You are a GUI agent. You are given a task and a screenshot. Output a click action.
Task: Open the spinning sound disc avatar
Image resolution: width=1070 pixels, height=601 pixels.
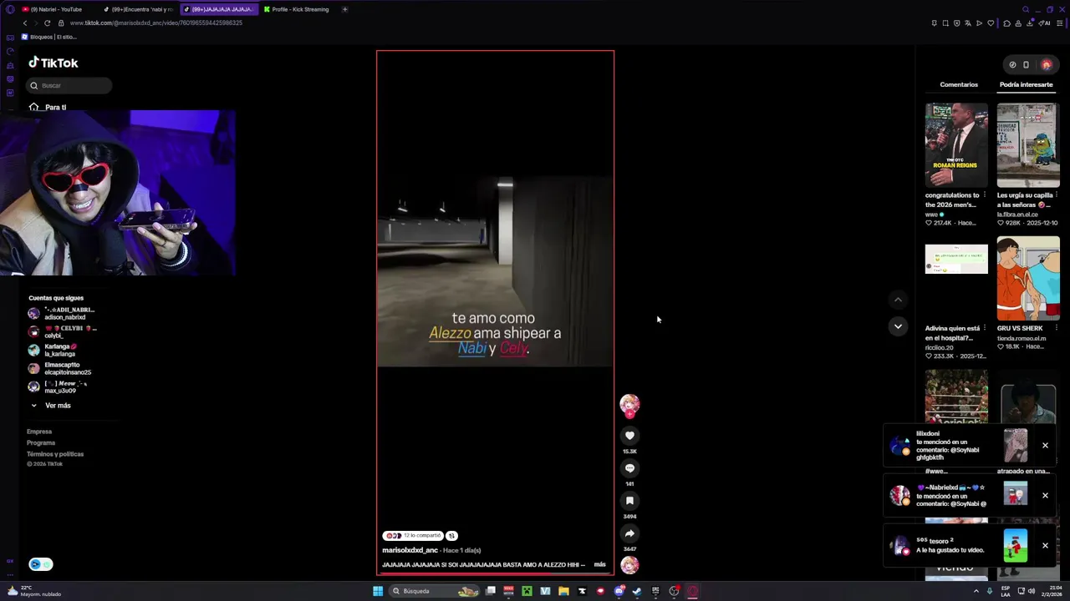coord(629,565)
